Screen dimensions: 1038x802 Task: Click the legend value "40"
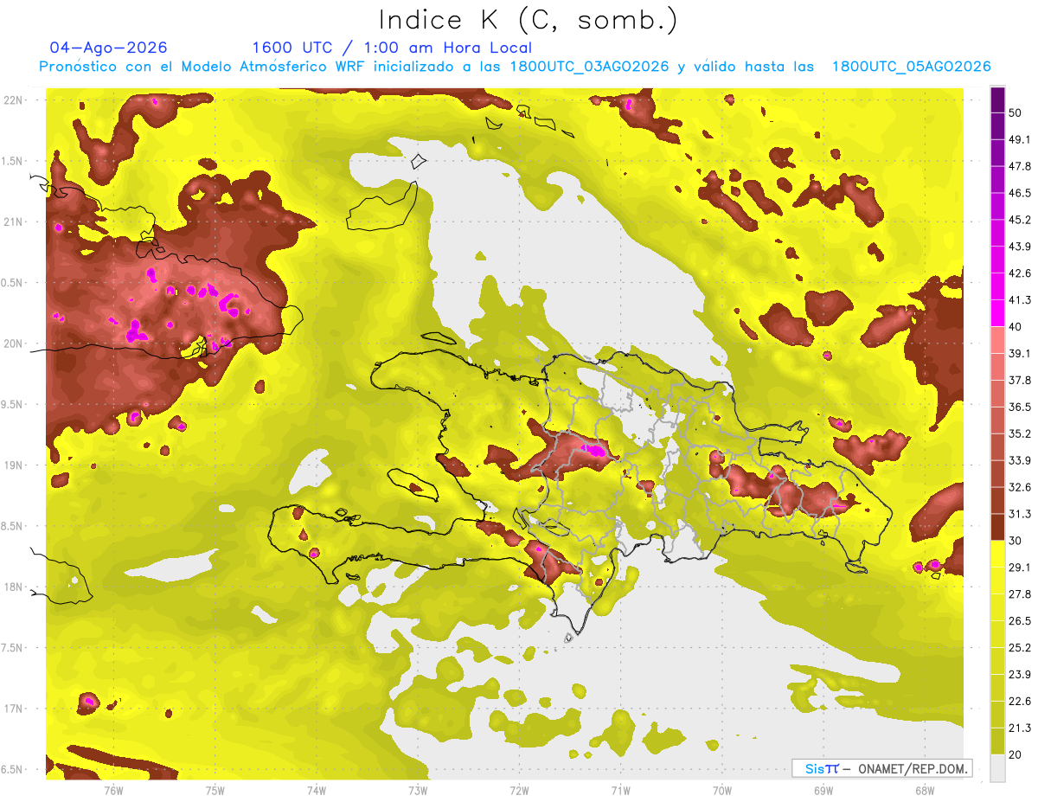[1017, 327]
